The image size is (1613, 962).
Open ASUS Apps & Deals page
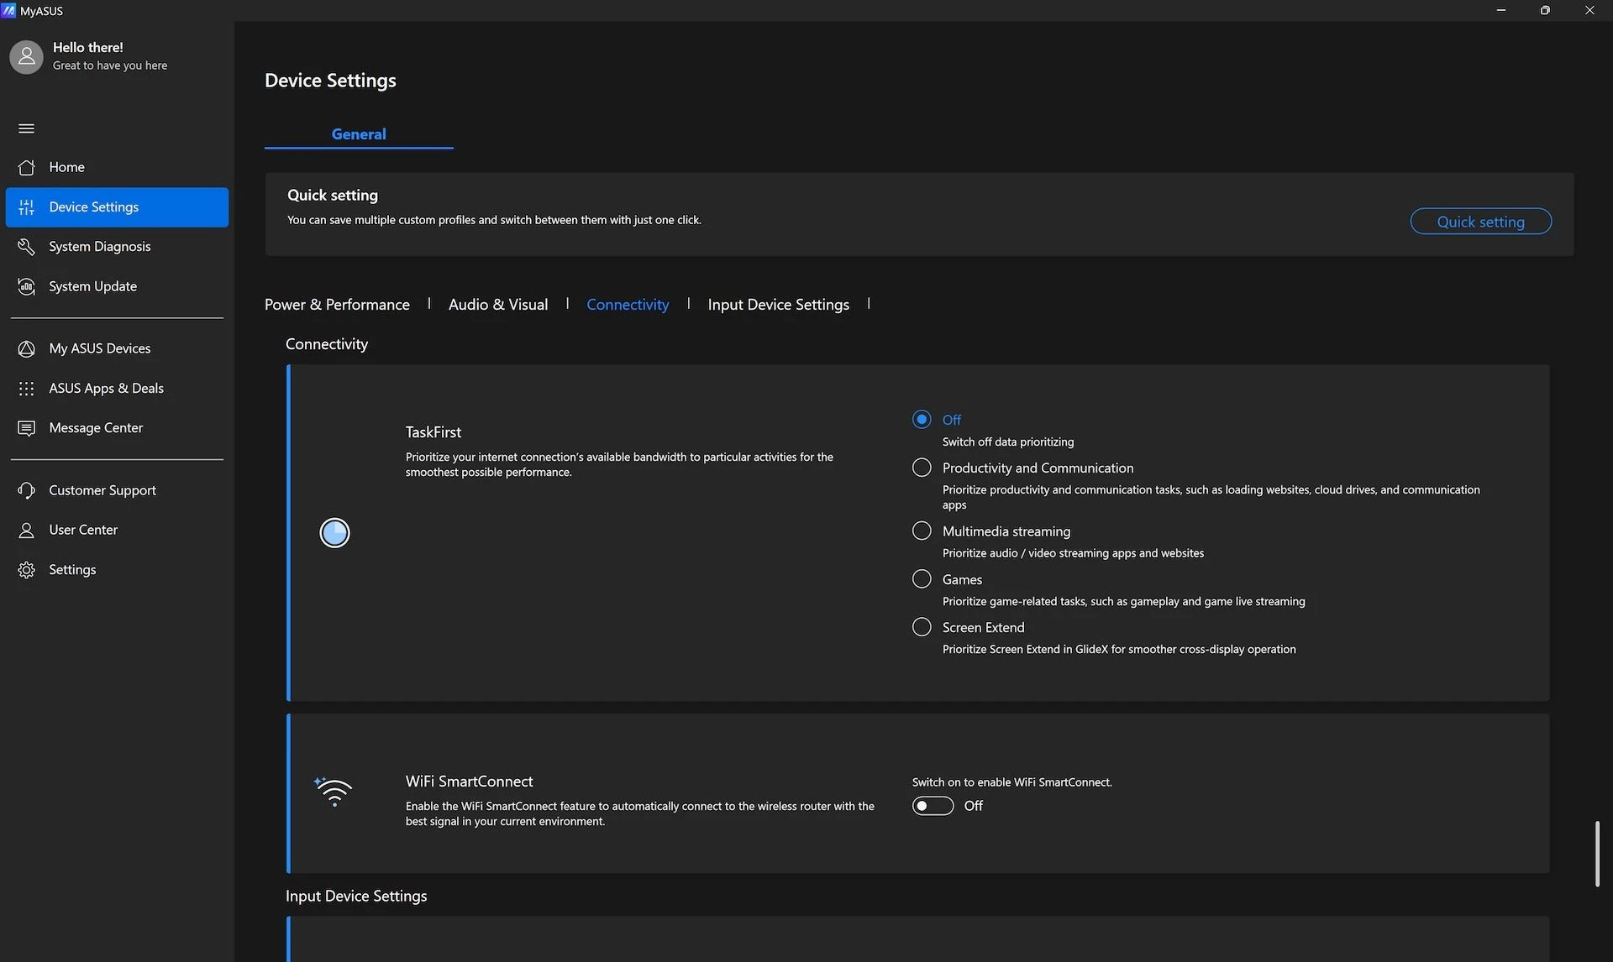(117, 389)
